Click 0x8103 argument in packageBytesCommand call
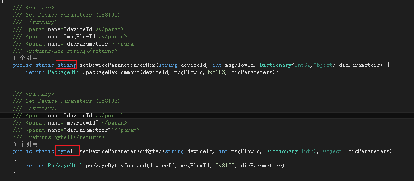414x181 pixels. click(x=226, y=166)
